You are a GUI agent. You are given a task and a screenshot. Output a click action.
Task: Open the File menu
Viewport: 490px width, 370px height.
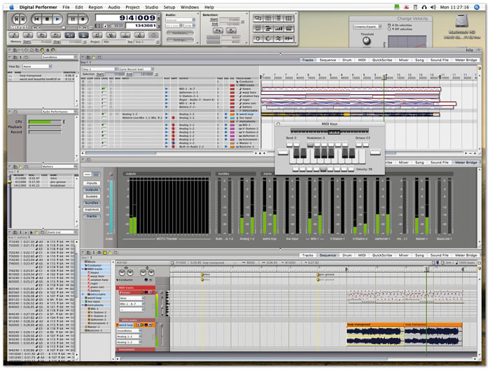coord(66,7)
